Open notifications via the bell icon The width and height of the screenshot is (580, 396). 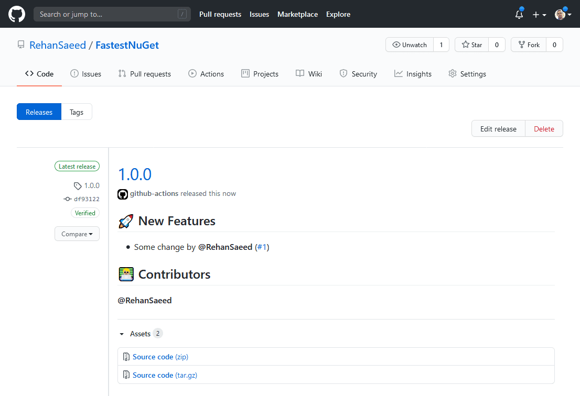click(x=518, y=15)
